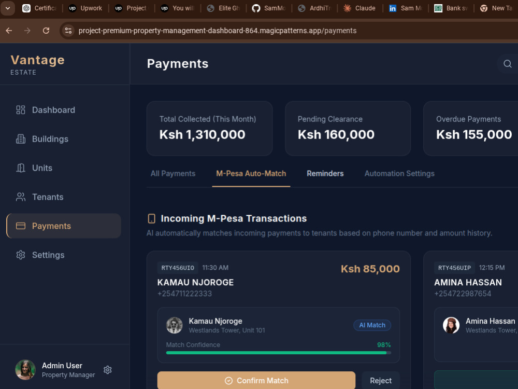This screenshot has height=389, width=518.
Task: Click the AI Match badge
Action: point(372,325)
